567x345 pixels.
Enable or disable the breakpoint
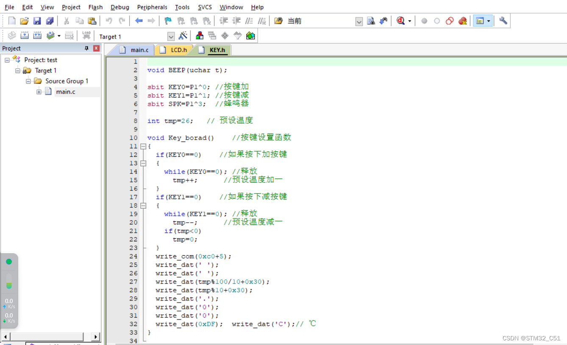(437, 21)
